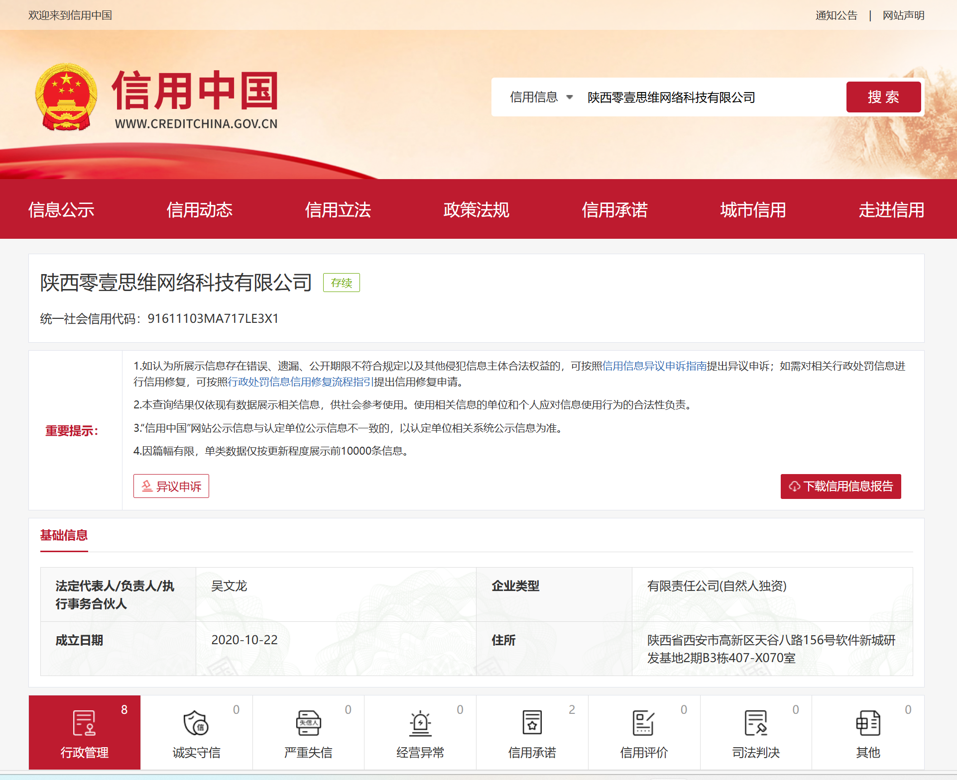Switch to the 基础信息 tab
The image size is (957, 780).
(x=64, y=535)
